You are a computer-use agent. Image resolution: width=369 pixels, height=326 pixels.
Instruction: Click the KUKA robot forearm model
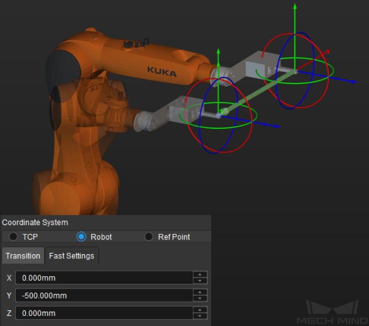tap(150, 61)
